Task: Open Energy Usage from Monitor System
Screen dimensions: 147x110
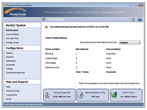Action: click(12, 43)
